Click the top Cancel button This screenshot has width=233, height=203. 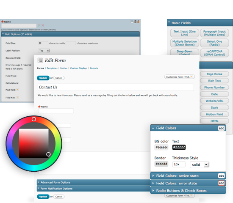click(59, 78)
